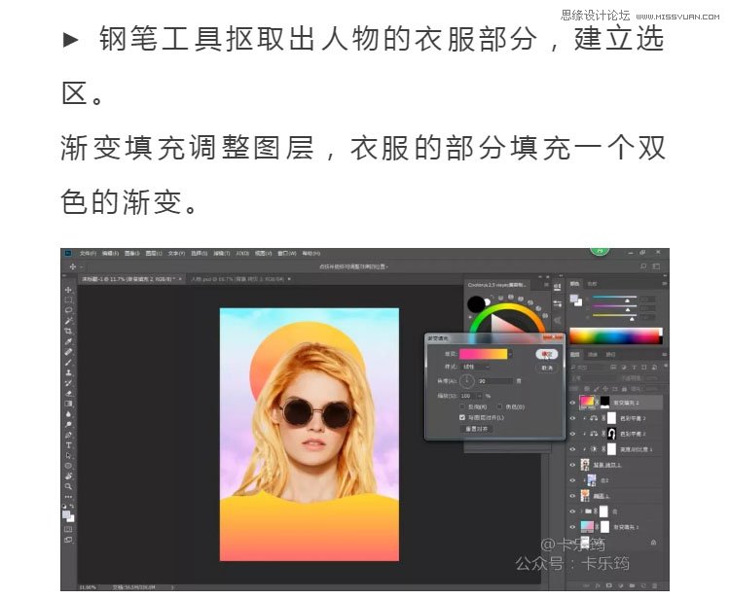Click the search icon in options bar
This screenshot has height=599, width=730.
click(x=641, y=265)
